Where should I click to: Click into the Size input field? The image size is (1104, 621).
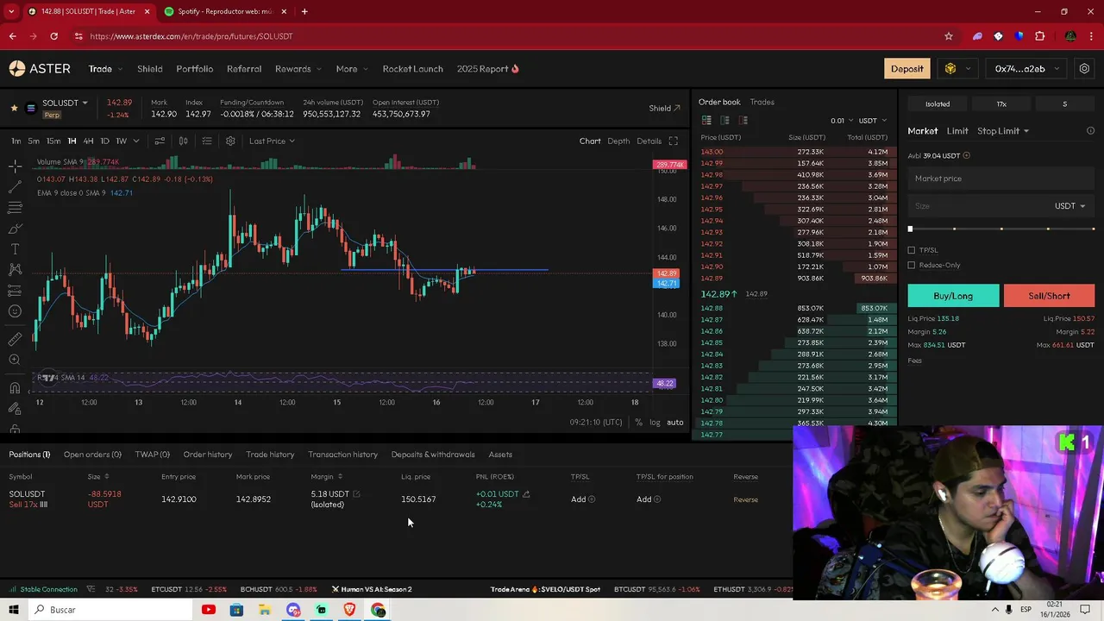pos(981,206)
